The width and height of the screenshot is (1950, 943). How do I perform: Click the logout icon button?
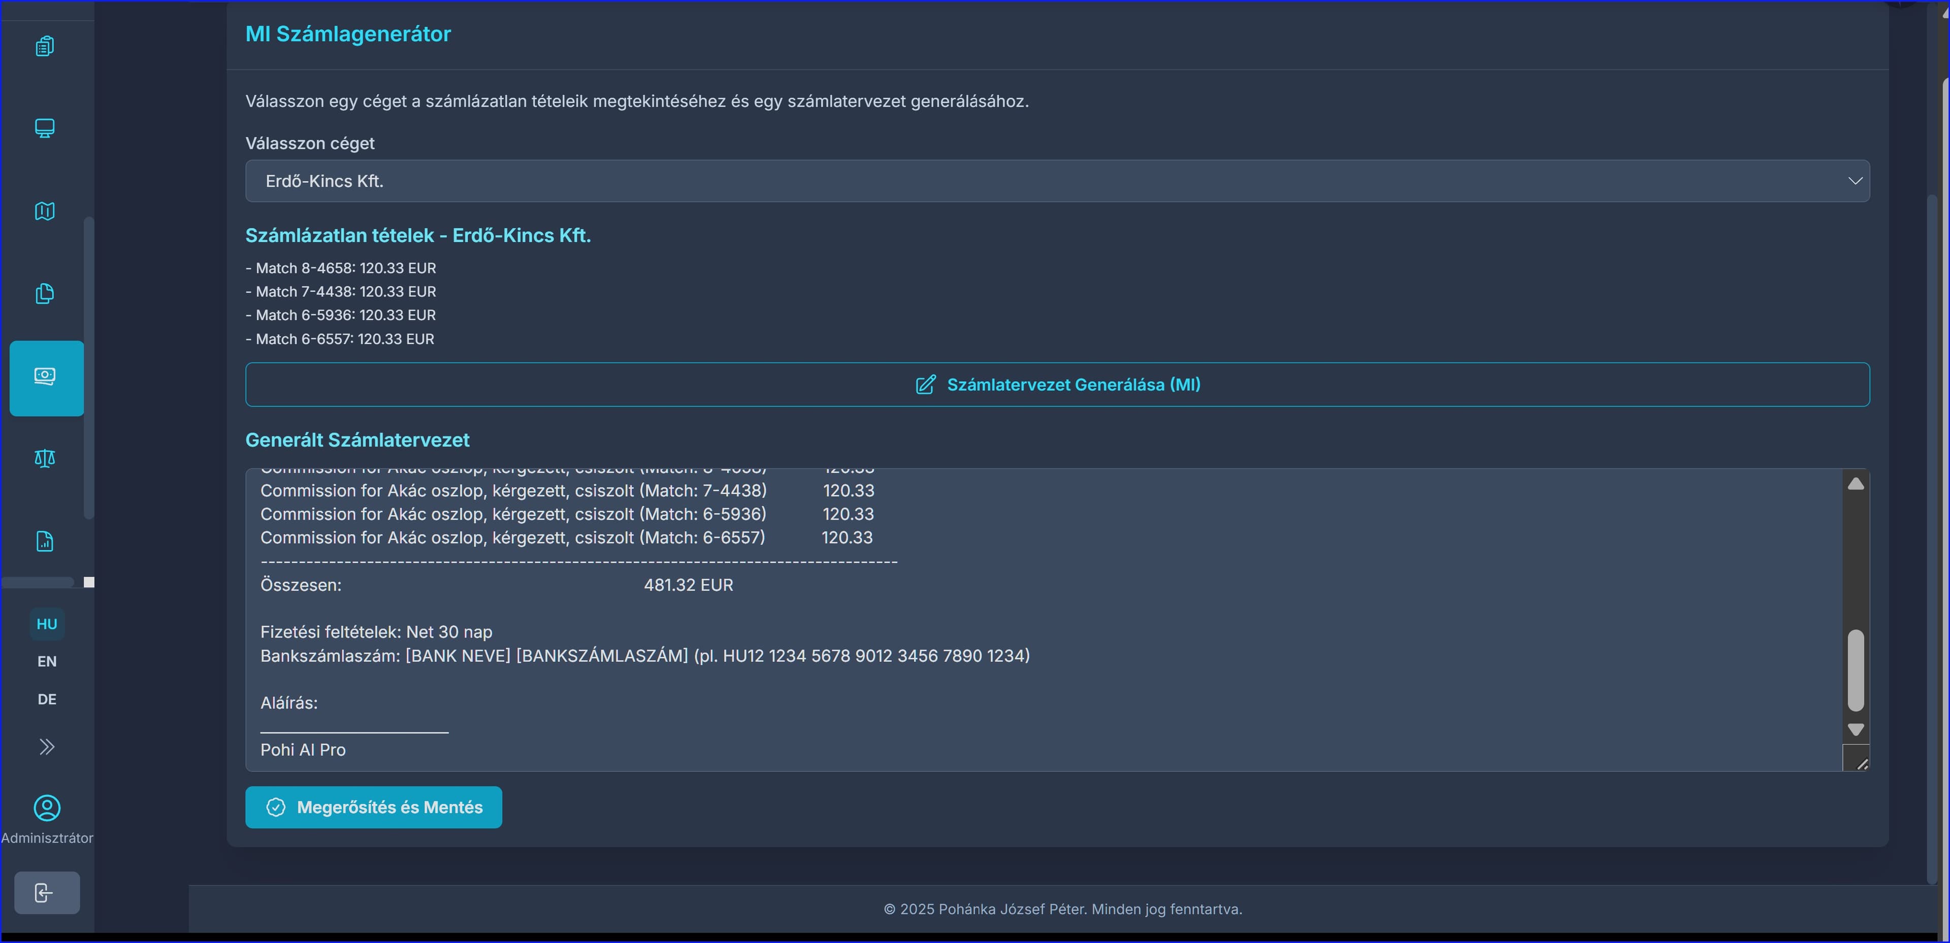coord(45,893)
